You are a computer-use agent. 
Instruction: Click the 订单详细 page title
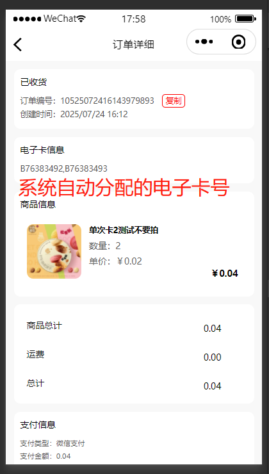coord(134,44)
